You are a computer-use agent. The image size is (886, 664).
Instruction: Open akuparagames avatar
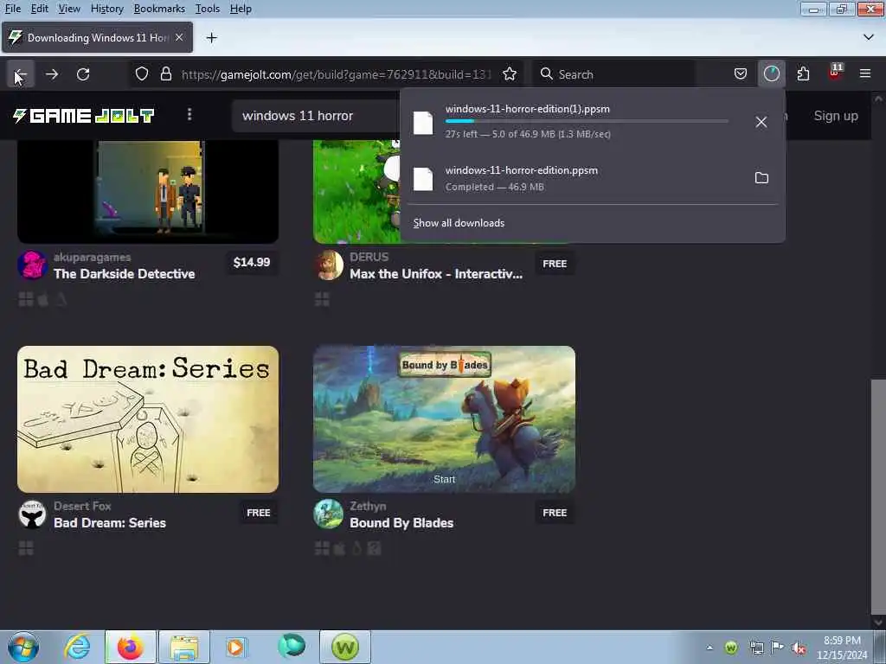tap(32, 265)
